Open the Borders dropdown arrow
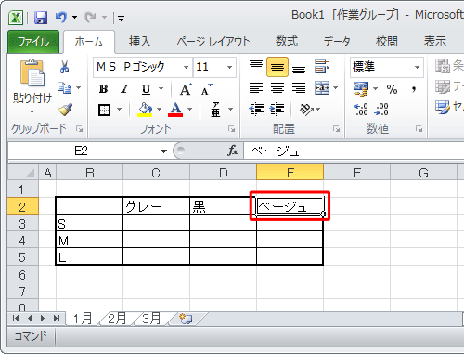 coord(119,110)
